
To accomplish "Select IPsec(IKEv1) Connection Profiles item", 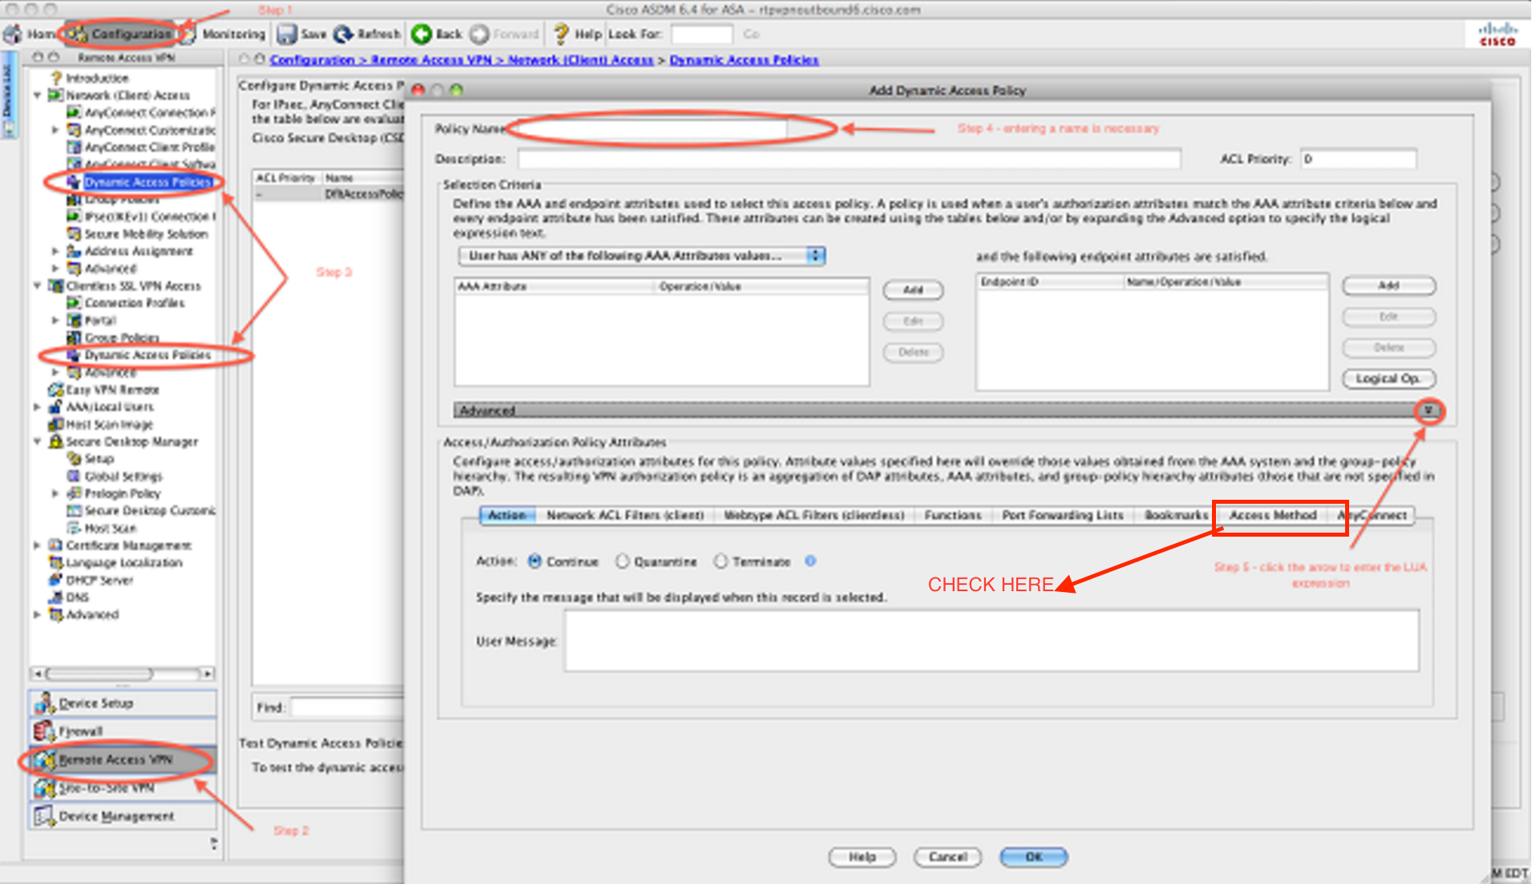I will [149, 217].
